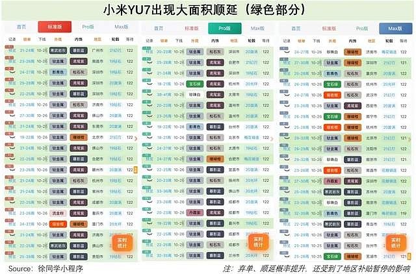
Task: Click green 宝石绿 chip in Pro panel 杭州市 row
Action: click(195, 84)
